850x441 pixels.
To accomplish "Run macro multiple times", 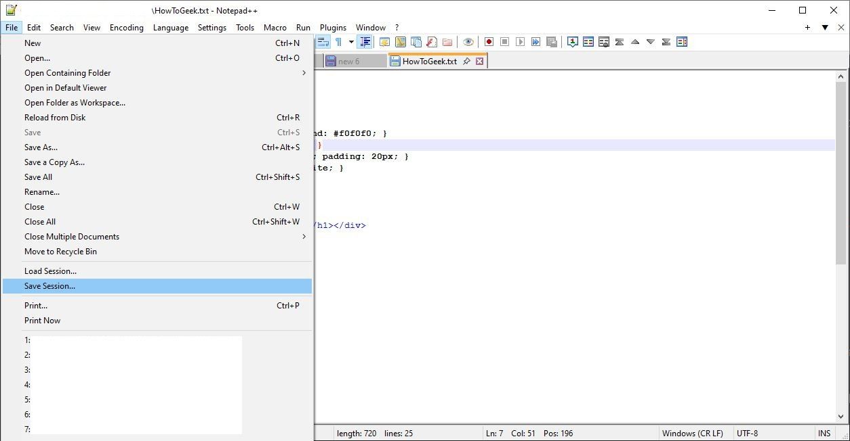I will (535, 41).
